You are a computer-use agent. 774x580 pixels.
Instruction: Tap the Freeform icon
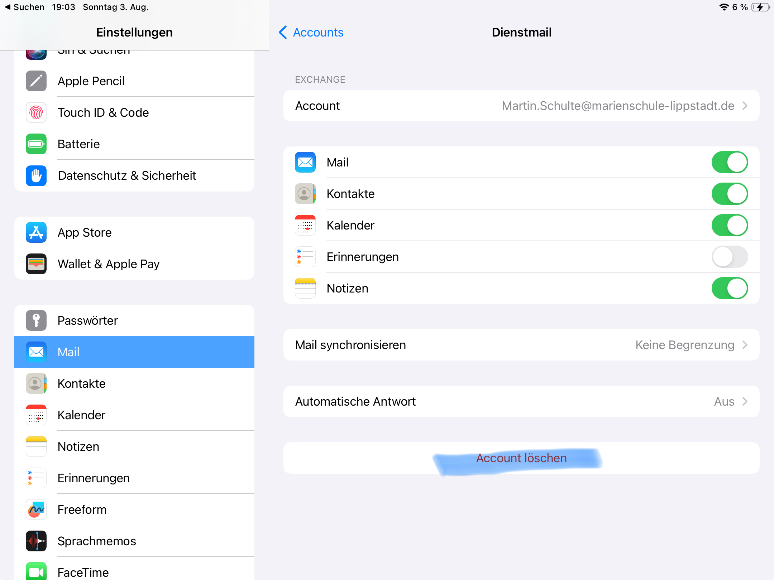(36, 509)
